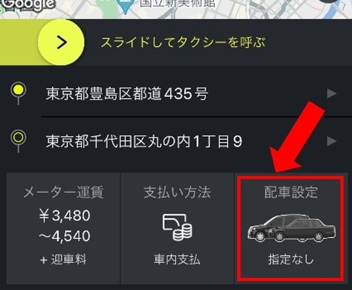Tap the スライドしてタクシーを呼ぶ label
The image size is (352, 290).
pyautogui.click(x=183, y=42)
